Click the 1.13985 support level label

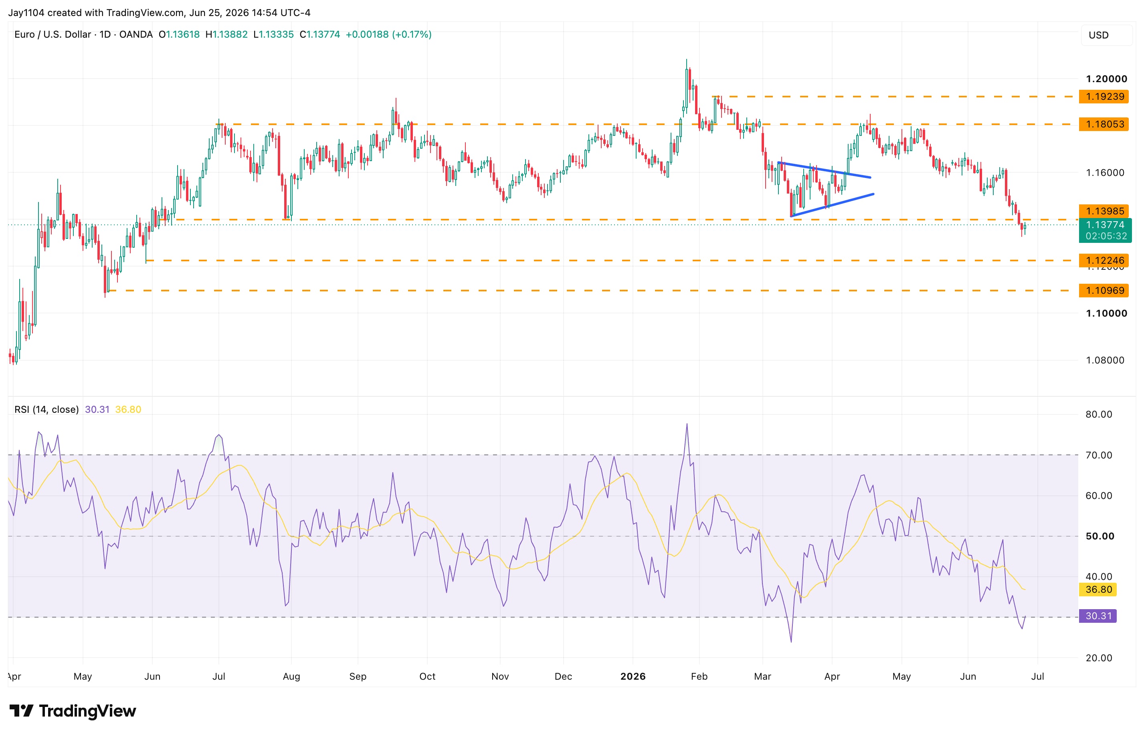click(1104, 211)
